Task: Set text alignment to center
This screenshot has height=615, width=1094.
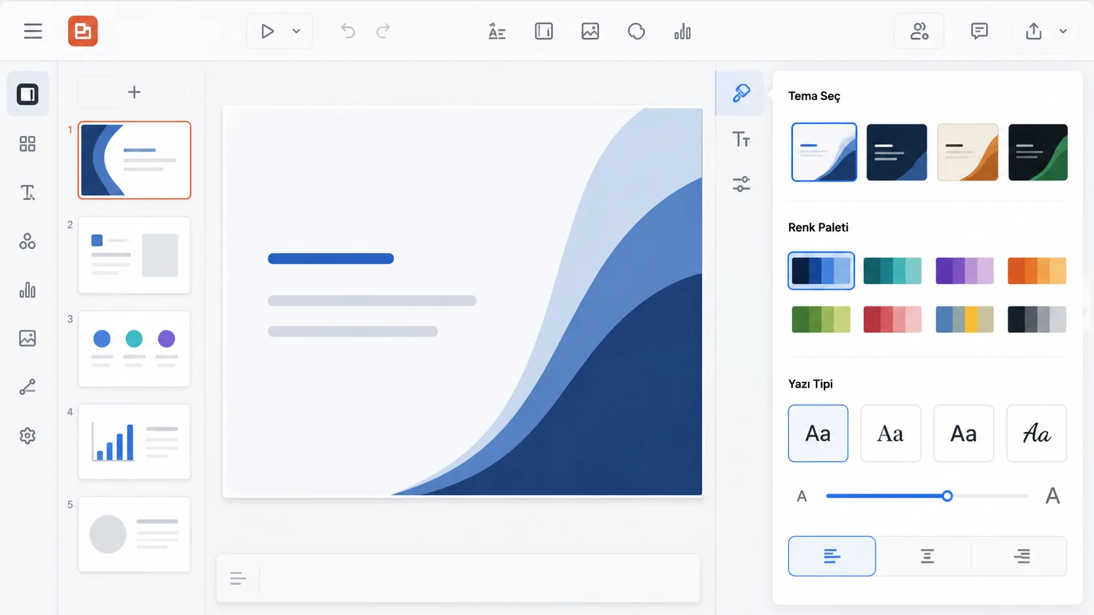Action: click(927, 556)
